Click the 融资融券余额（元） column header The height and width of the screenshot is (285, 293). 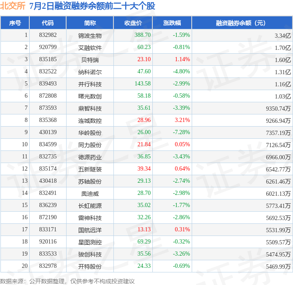click(x=242, y=23)
